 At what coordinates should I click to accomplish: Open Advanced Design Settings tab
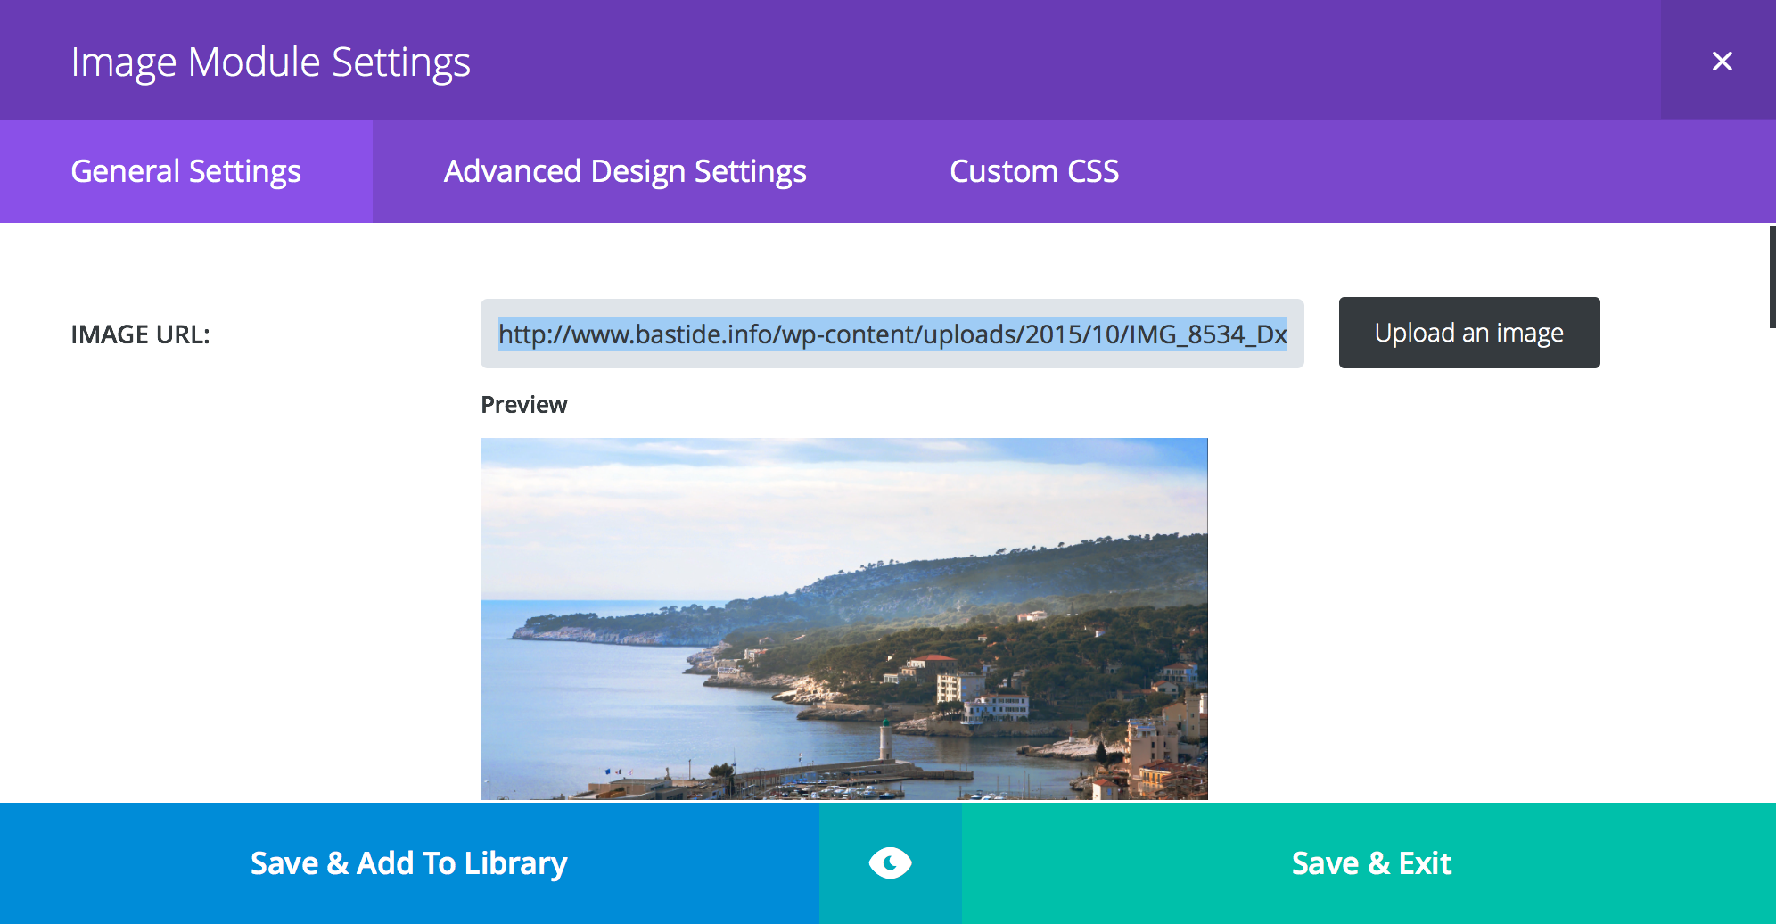click(x=625, y=171)
